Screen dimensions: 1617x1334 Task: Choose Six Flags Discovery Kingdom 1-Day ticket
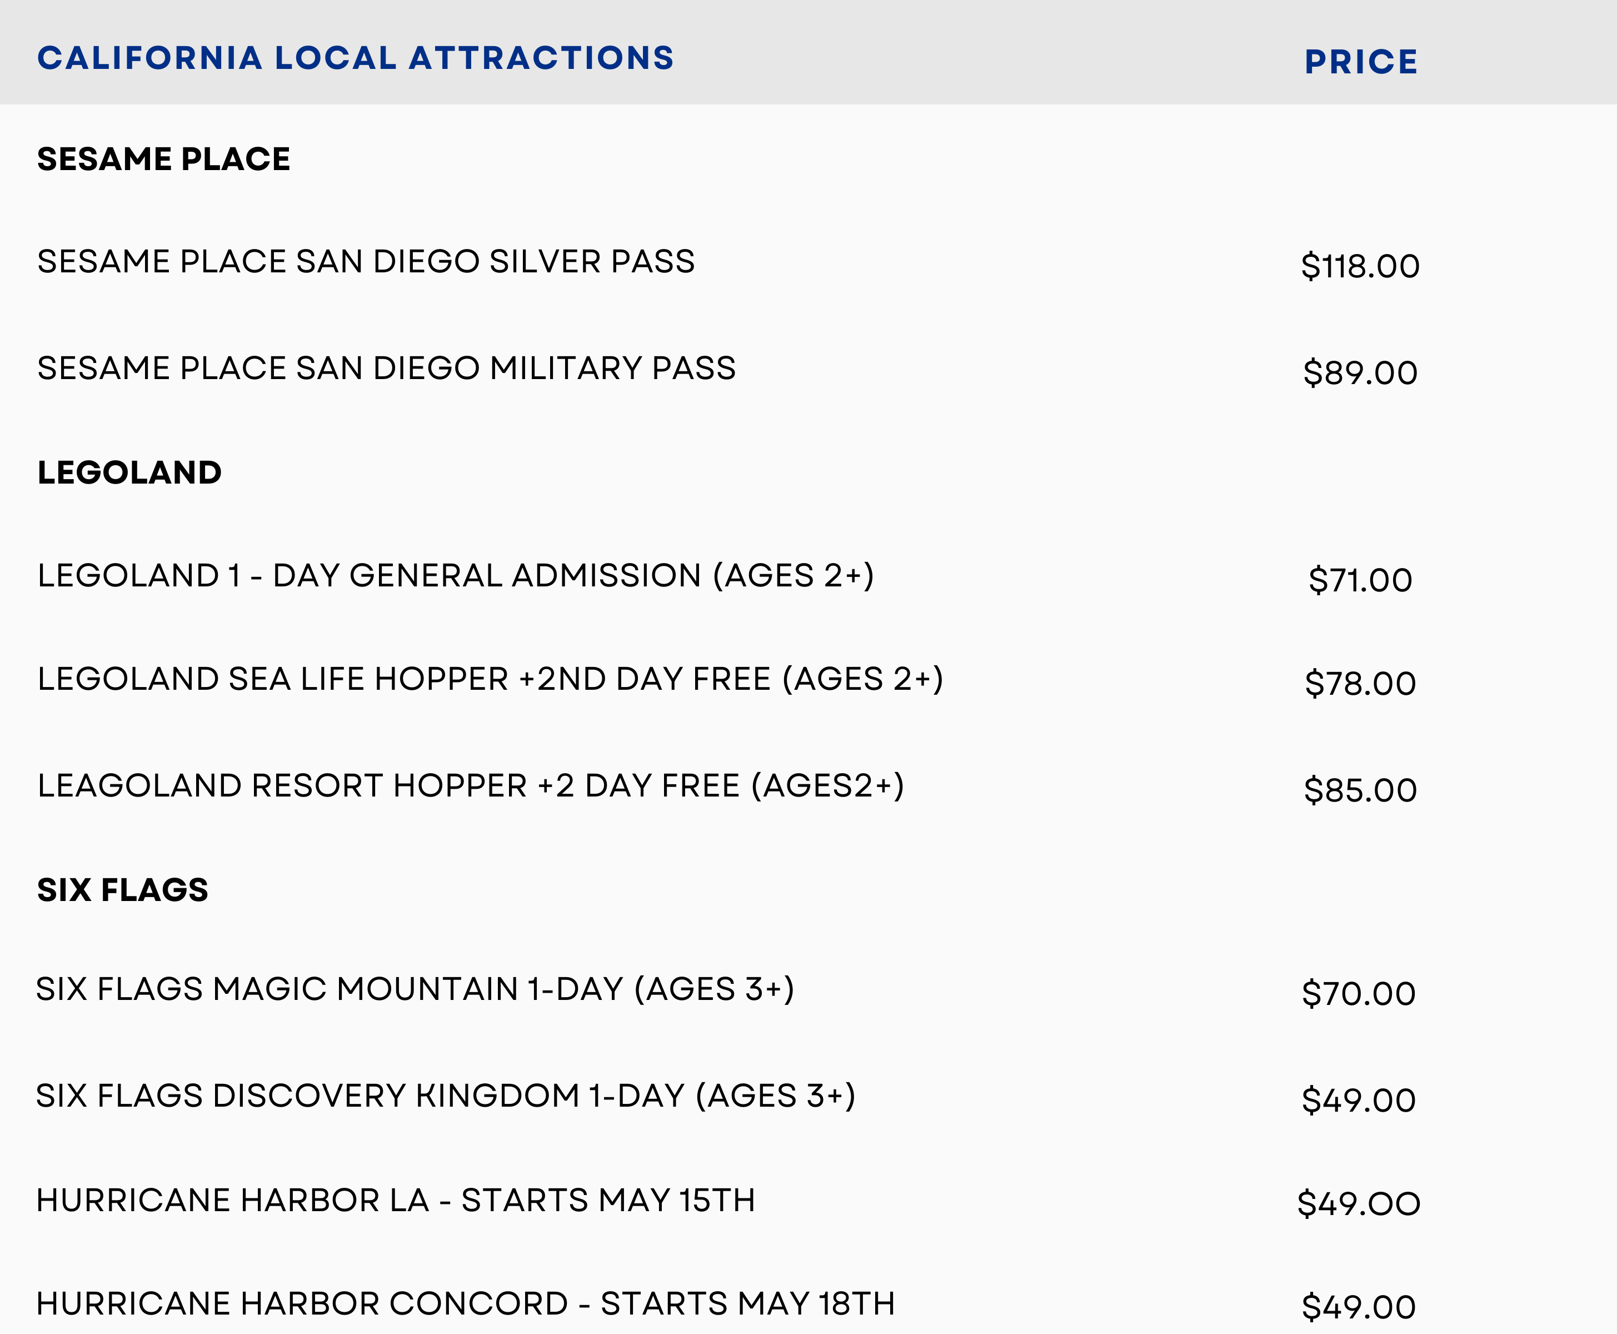click(x=446, y=1096)
